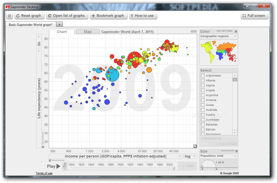Check the Aruba checkbox
Screen dimensions: 277x183
point(203,105)
